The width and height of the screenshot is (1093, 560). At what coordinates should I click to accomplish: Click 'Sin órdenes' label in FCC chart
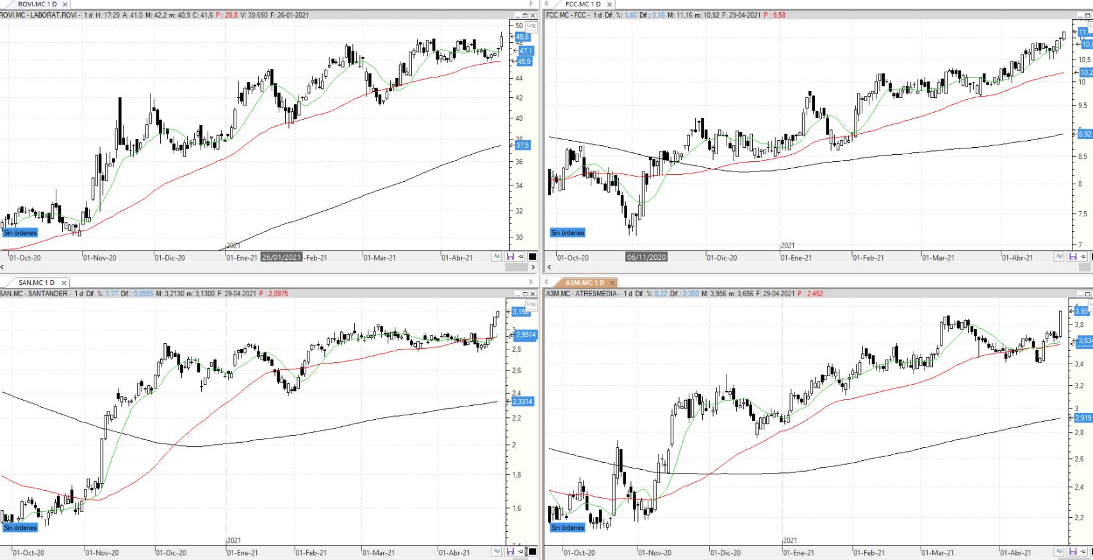[x=568, y=233]
